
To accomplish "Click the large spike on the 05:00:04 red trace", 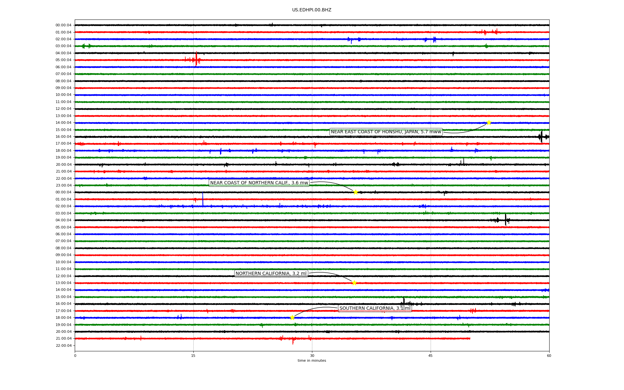I will click(x=196, y=59).
